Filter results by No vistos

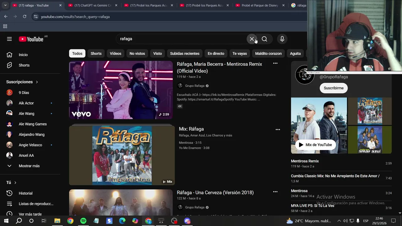click(137, 53)
